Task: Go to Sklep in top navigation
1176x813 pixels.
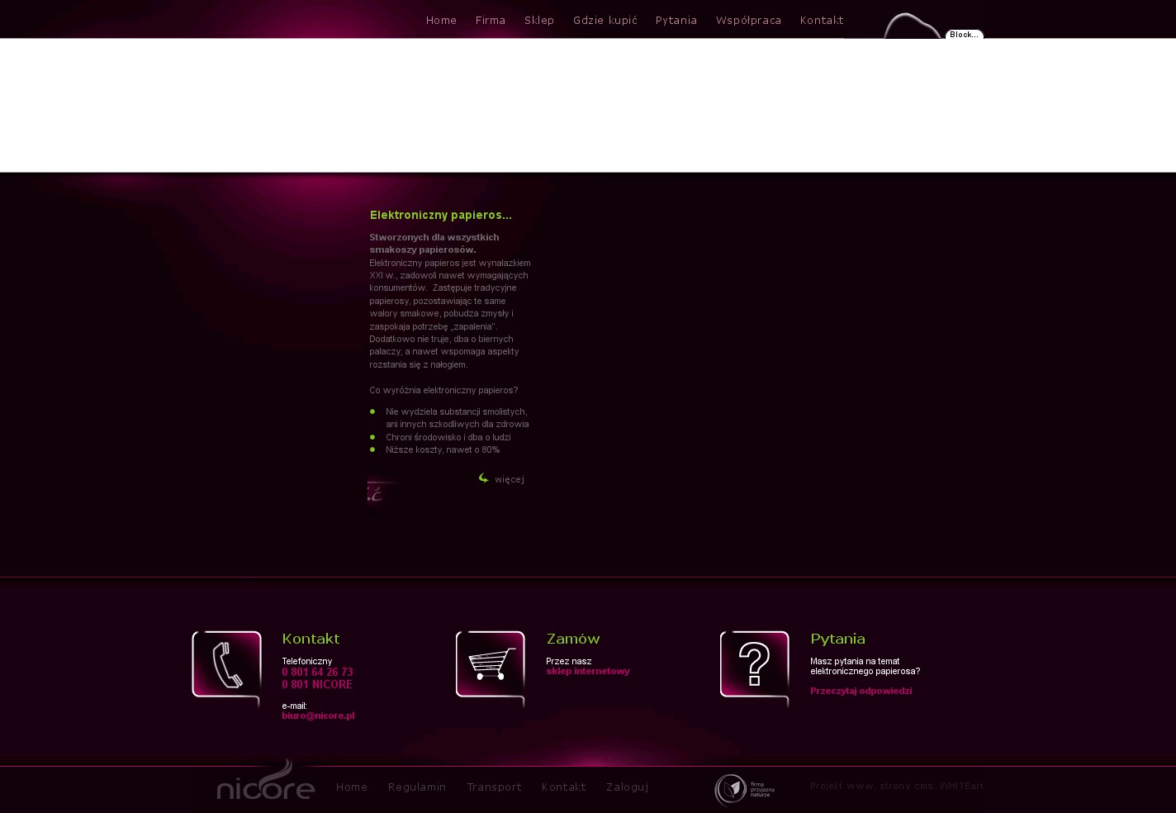Action: (539, 21)
